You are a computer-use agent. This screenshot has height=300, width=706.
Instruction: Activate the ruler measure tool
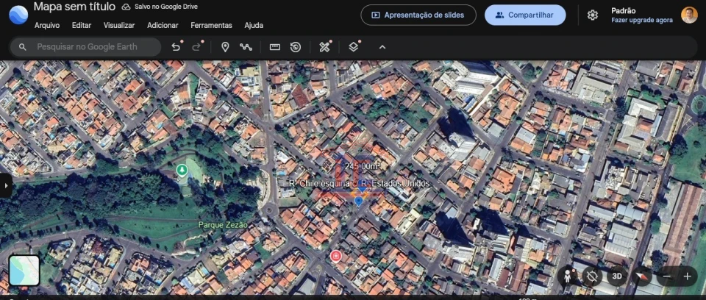click(275, 47)
